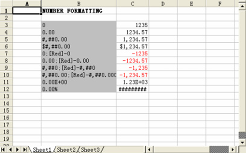Select row 12 header
The image size is (246, 153).
click(x=6, y=89)
